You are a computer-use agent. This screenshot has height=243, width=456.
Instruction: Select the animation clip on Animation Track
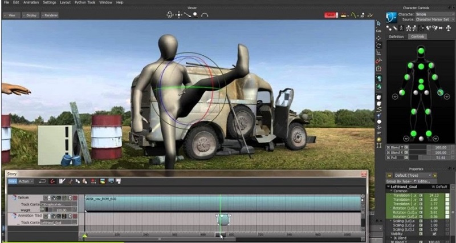tap(223, 220)
